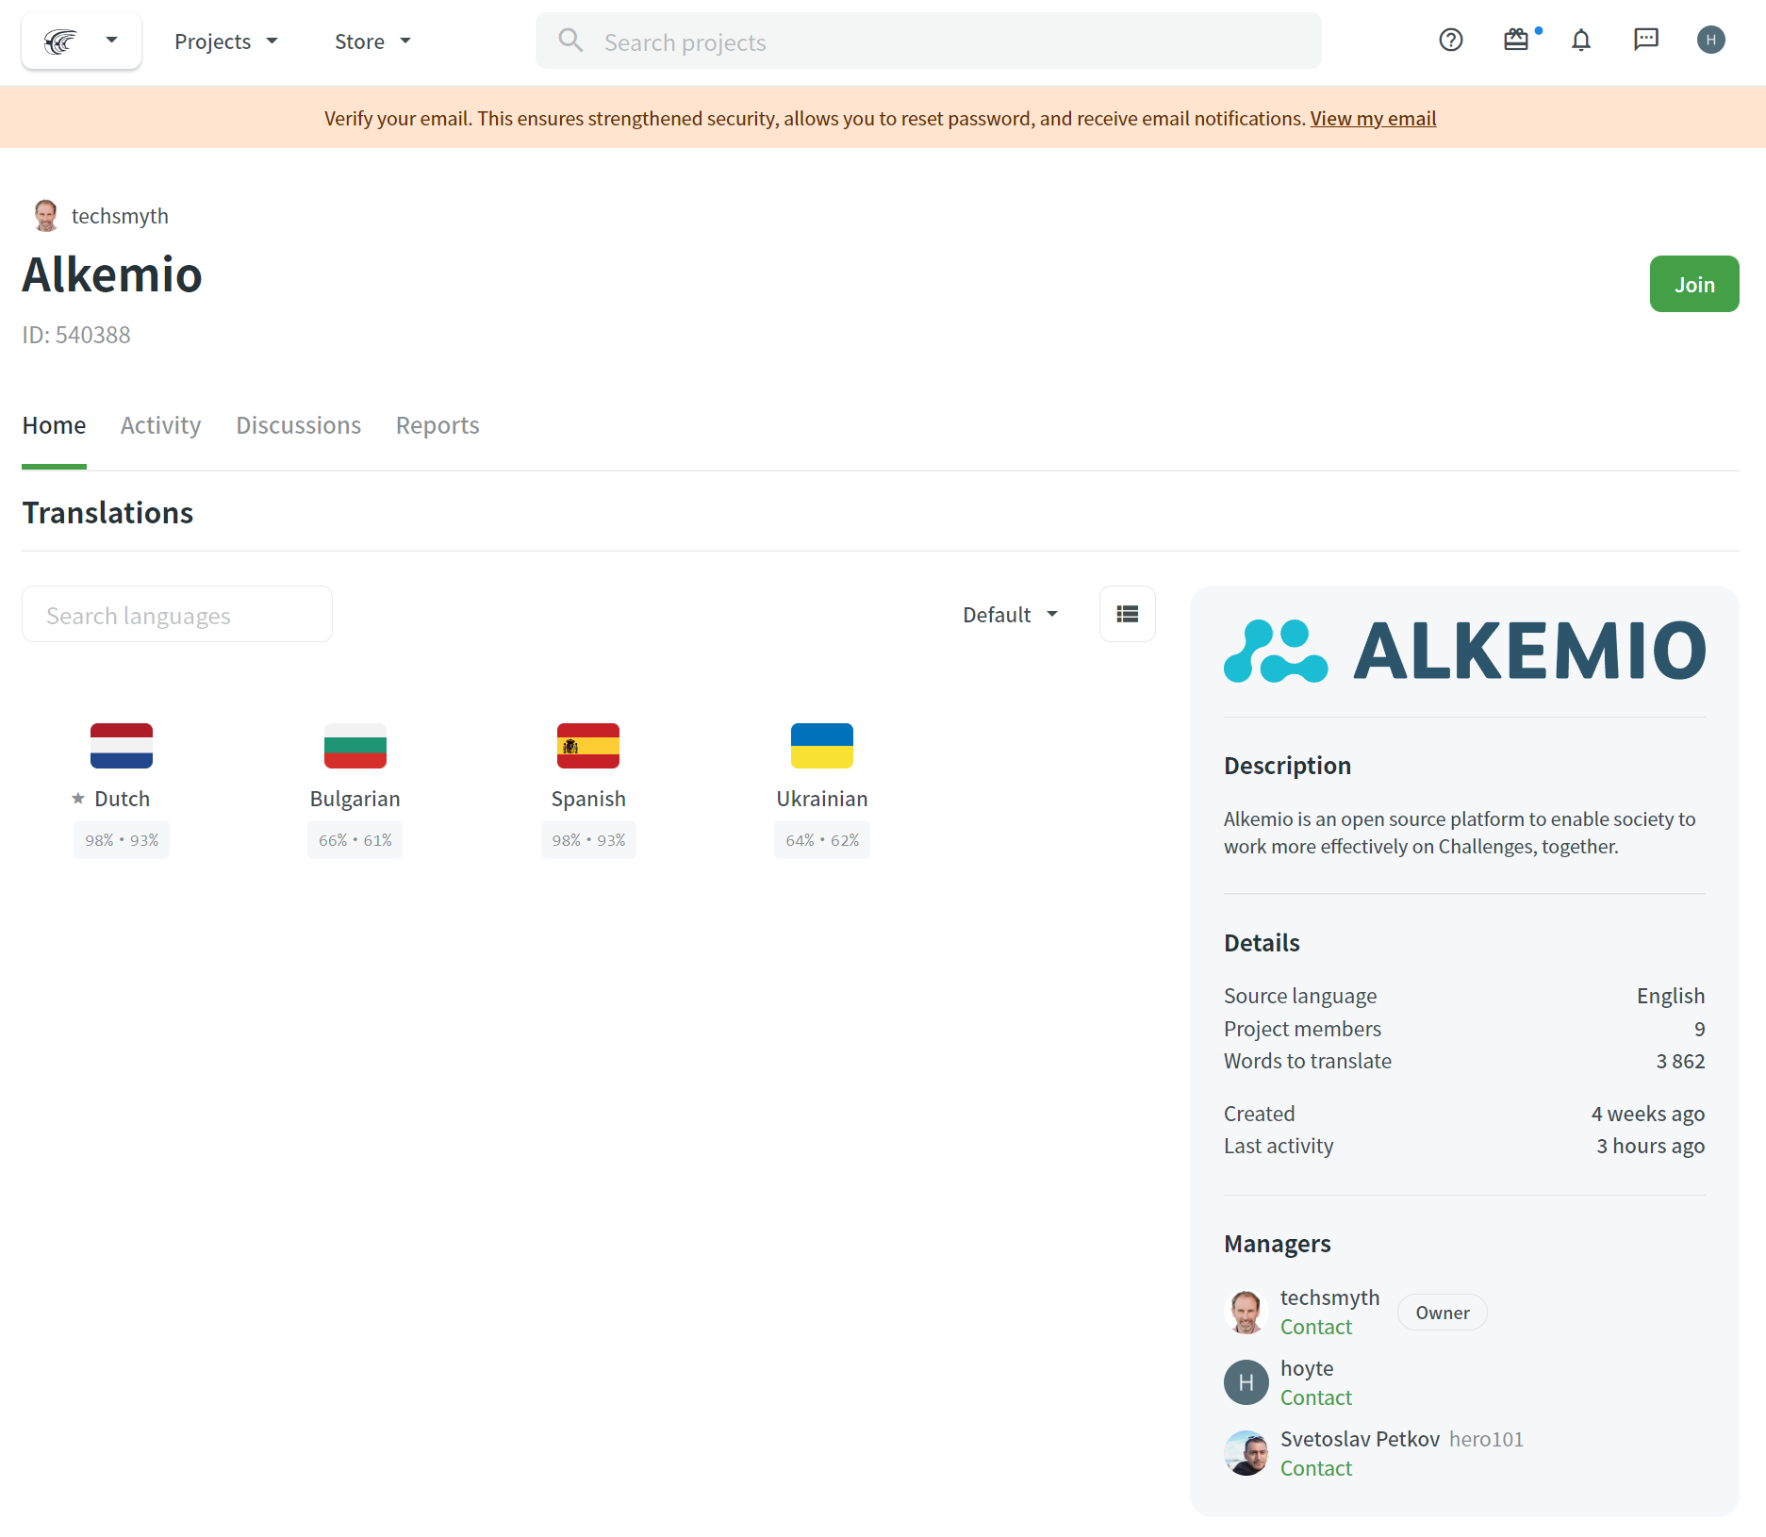Select the Spanish flag icon
This screenshot has height=1537, width=1766.
(588, 746)
